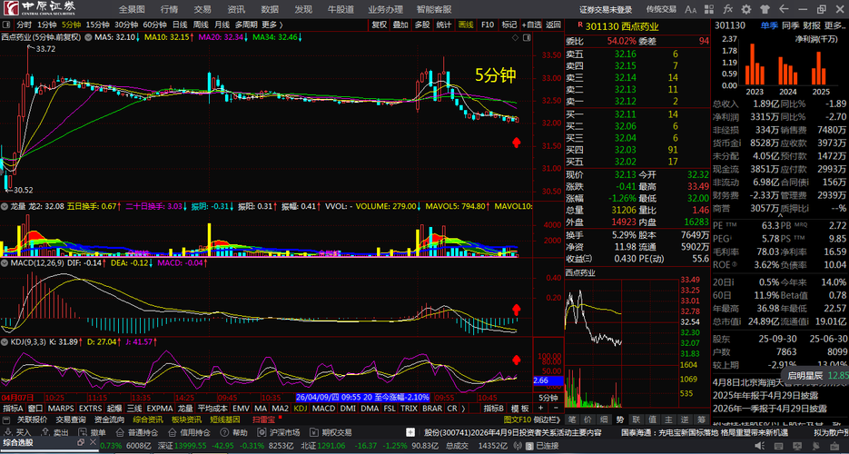The image size is (849, 454).
Task: Click the 启明星辰 floating ticker
Action: pyautogui.click(x=814, y=375)
